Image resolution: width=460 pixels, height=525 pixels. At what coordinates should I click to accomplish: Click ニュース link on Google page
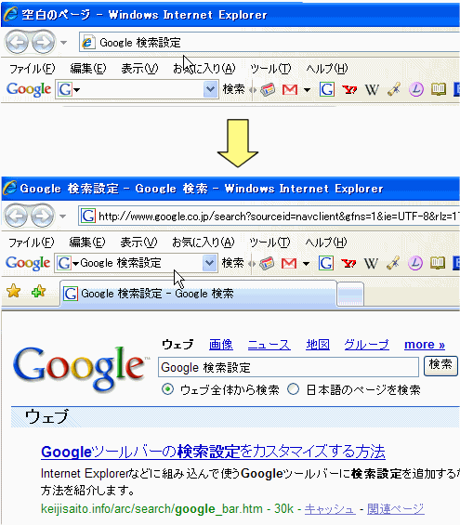pos(269,345)
